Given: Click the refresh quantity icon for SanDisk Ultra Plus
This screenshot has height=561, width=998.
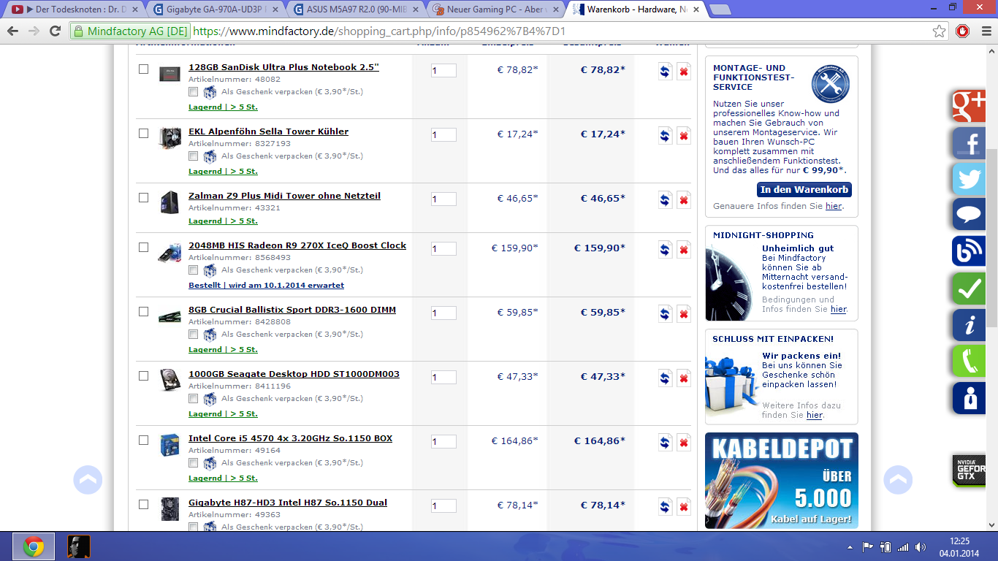Looking at the screenshot, I should click(x=665, y=71).
